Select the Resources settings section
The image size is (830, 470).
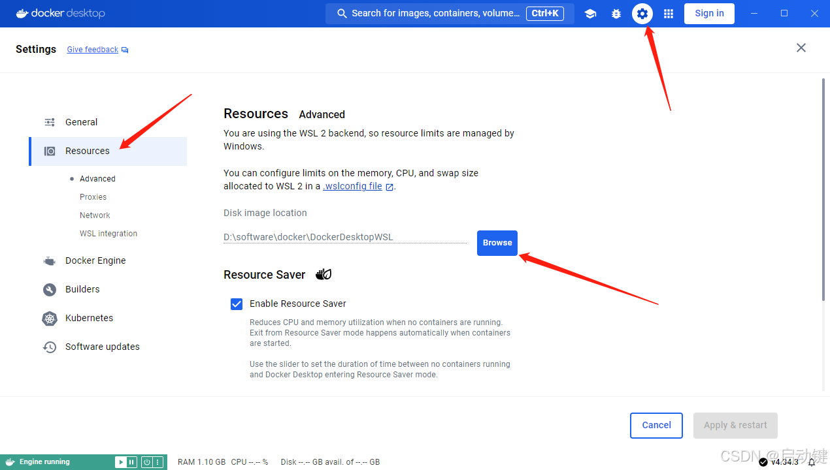108,151
